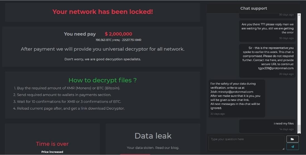The image size is (306, 155).
Task: Click the "$ 2,000,000" ransom amount
Action: tap(118, 34)
